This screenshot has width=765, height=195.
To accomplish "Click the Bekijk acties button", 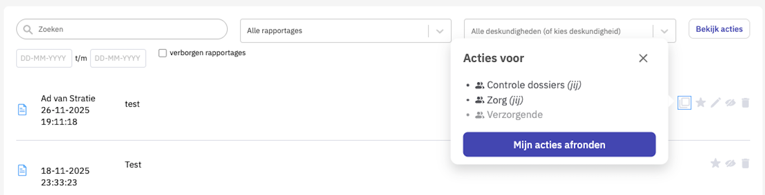I will [x=719, y=29].
